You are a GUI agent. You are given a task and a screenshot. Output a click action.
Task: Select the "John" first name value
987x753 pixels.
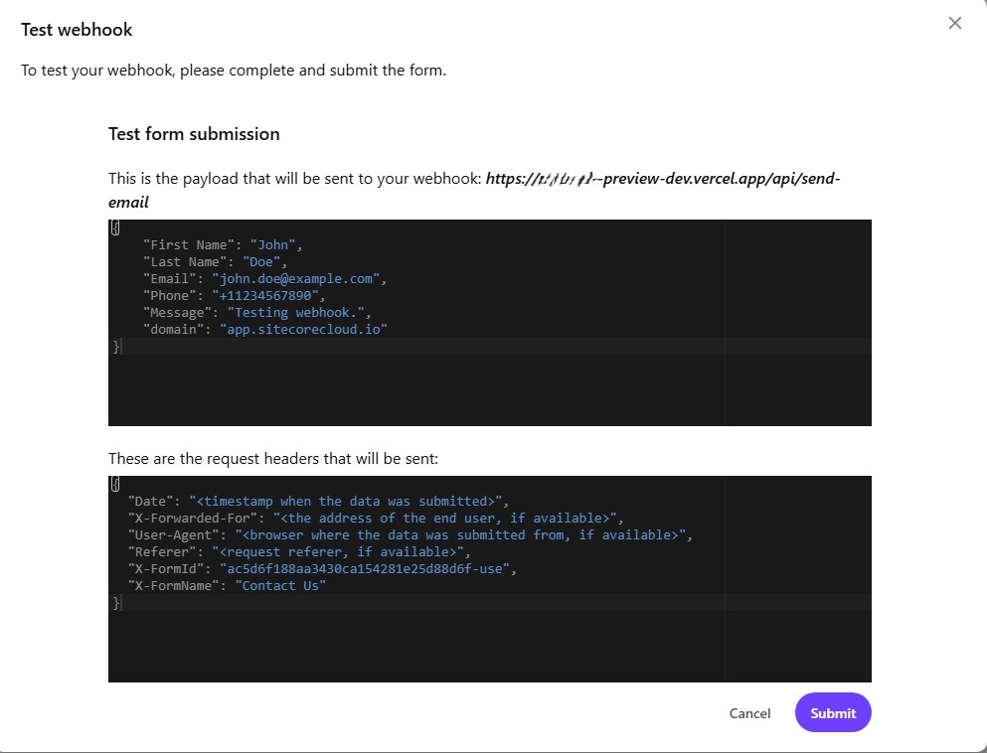(x=272, y=245)
